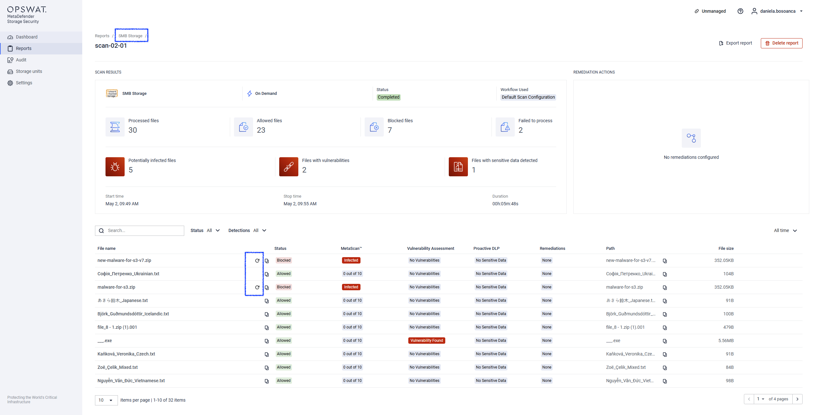815x415 pixels.
Task: Click the Export report button
Action: click(x=735, y=43)
